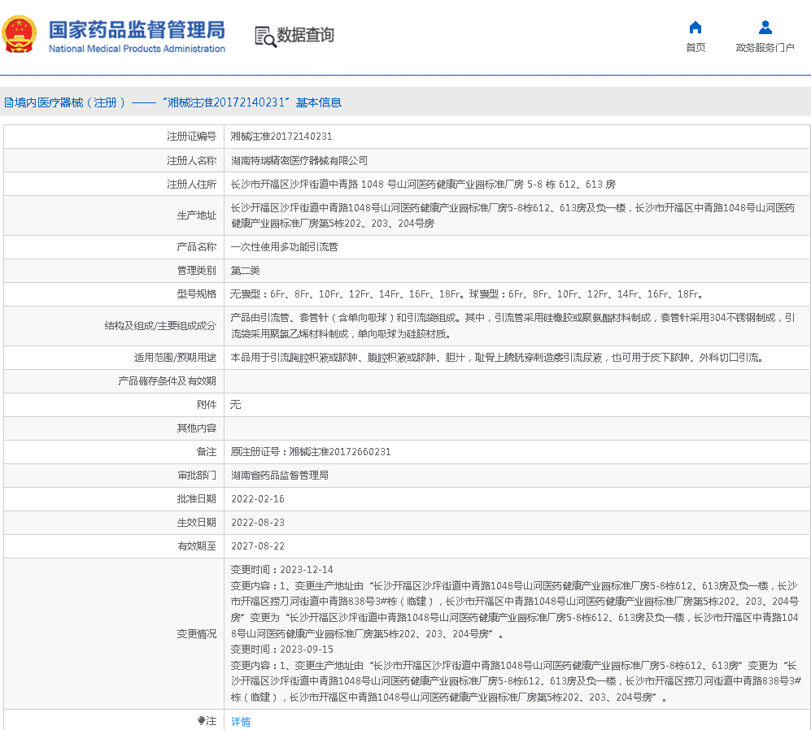Click the 附件 value 无

tap(235, 404)
